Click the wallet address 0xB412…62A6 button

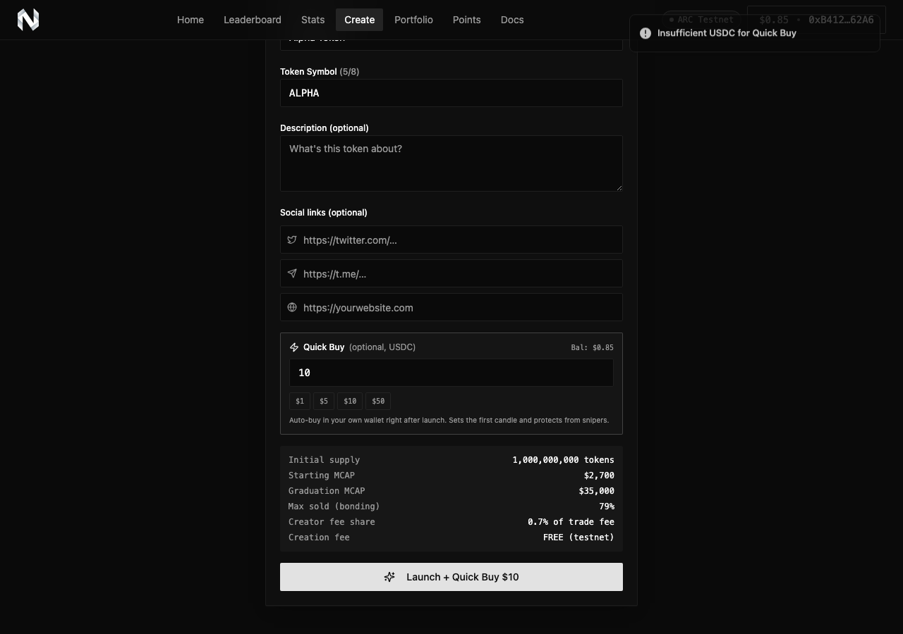(816, 20)
